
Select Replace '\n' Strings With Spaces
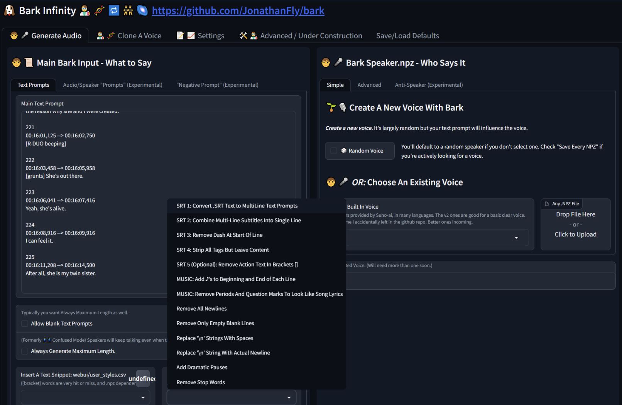tap(256, 338)
